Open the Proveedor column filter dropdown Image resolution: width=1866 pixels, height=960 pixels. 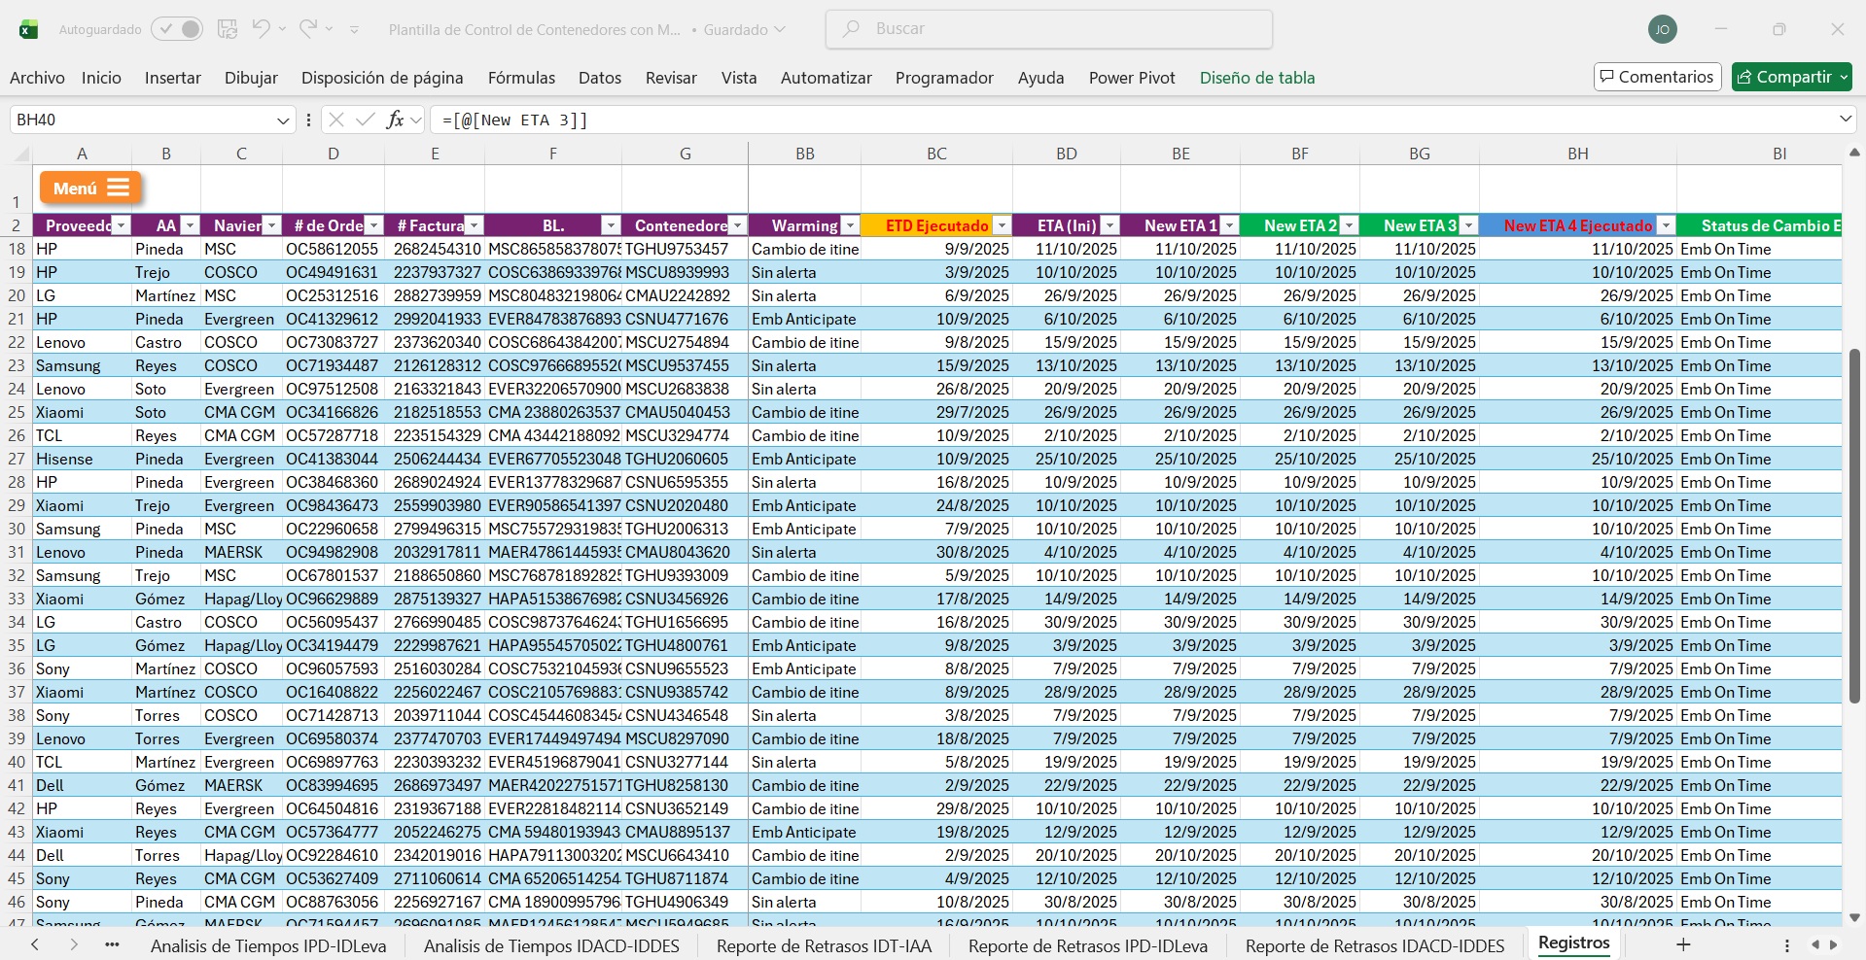121,225
